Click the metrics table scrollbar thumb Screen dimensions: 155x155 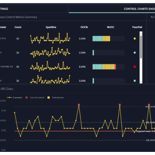141,47
